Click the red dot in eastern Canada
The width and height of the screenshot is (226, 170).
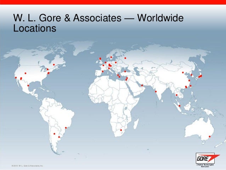pyautogui.click(x=54, y=65)
